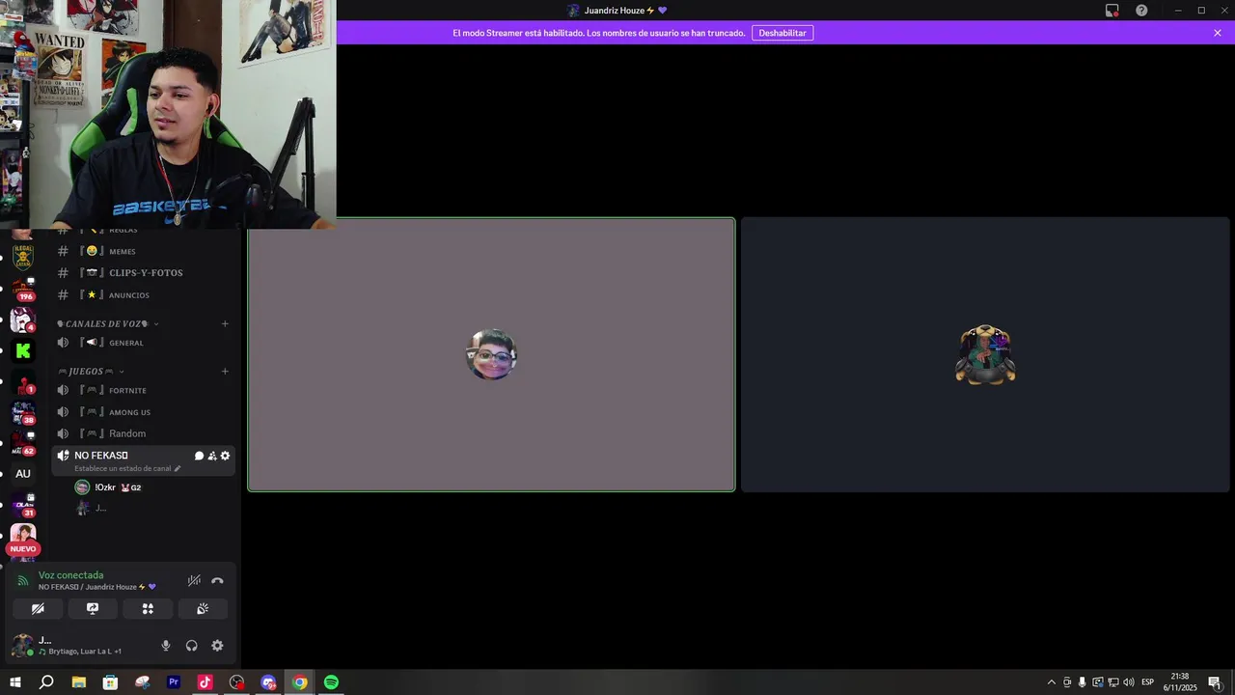Toggle camera on in voice panel
The height and width of the screenshot is (695, 1235).
click(38, 609)
